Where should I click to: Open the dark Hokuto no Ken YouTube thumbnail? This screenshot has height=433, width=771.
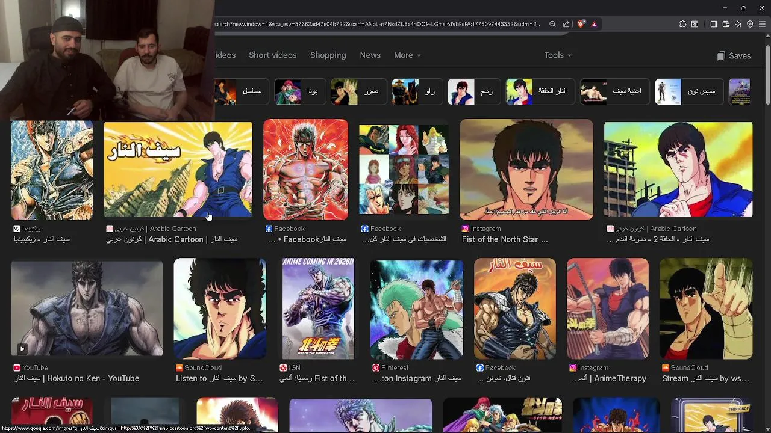coord(87,309)
